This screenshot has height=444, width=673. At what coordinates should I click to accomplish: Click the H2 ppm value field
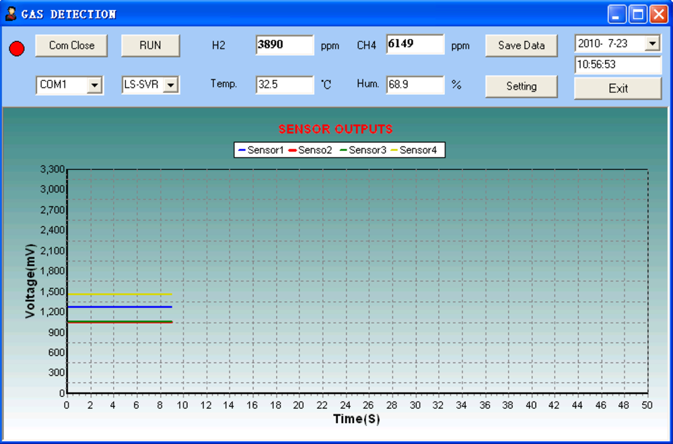pyautogui.click(x=284, y=45)
